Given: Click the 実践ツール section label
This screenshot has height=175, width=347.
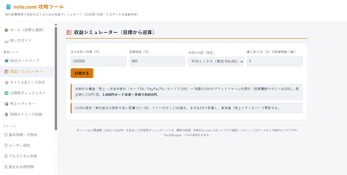Looking at the screenshot, I should (x=11, y=52).
